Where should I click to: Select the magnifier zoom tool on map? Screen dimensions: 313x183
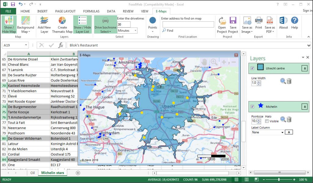(214, 62)
